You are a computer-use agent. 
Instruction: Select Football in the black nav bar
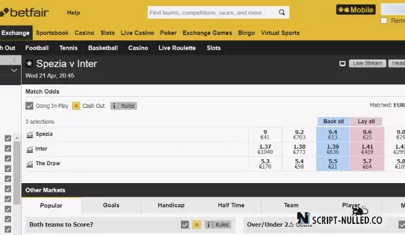pos(37,48)
